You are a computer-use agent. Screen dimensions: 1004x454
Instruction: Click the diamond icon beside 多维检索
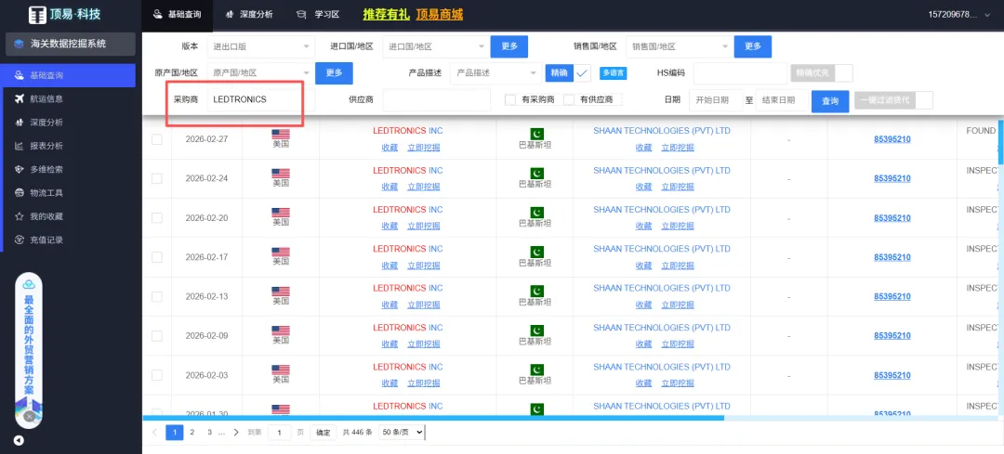click(19, 170)
